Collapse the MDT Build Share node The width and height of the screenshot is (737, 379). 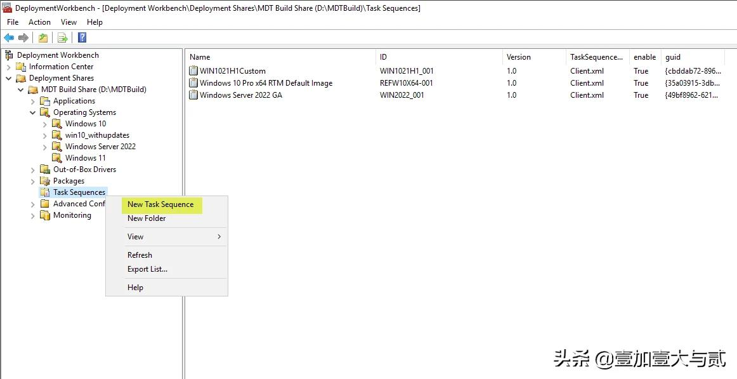[21, 90]
